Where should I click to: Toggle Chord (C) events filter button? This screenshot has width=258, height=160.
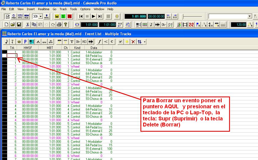(x=112, y=42)
